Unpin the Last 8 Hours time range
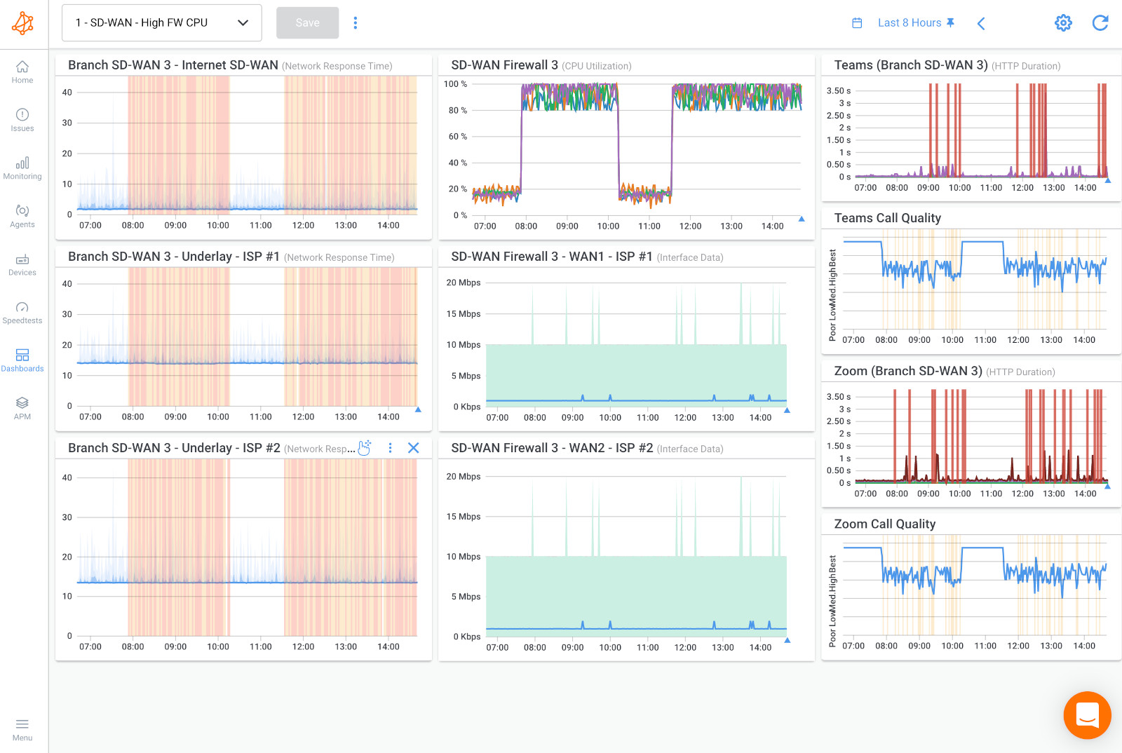Viewport: 1122px width, 753px height. click(951, 22)
